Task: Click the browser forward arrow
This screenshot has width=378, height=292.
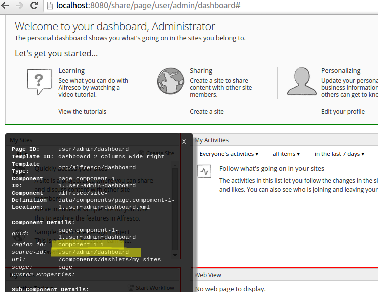Action: [19, 5]
